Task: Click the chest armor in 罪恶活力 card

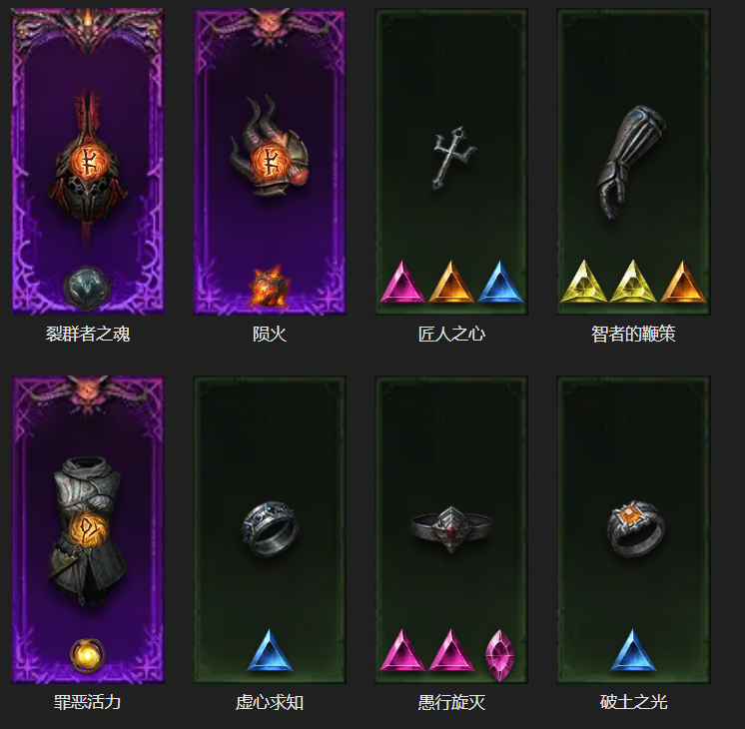Action: point(87,532)
